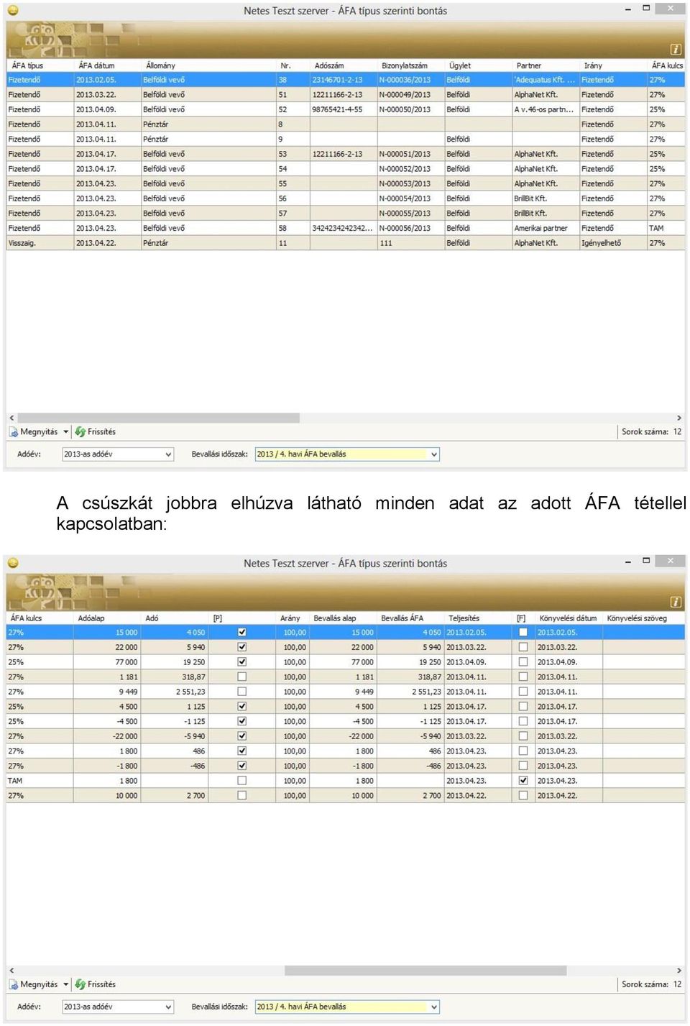Image resolution: width=690 pixels, height=1026 pixels.
Task: Click the left scroll arrow of the upper window scrollbar
Action: [x=11, y=418]
